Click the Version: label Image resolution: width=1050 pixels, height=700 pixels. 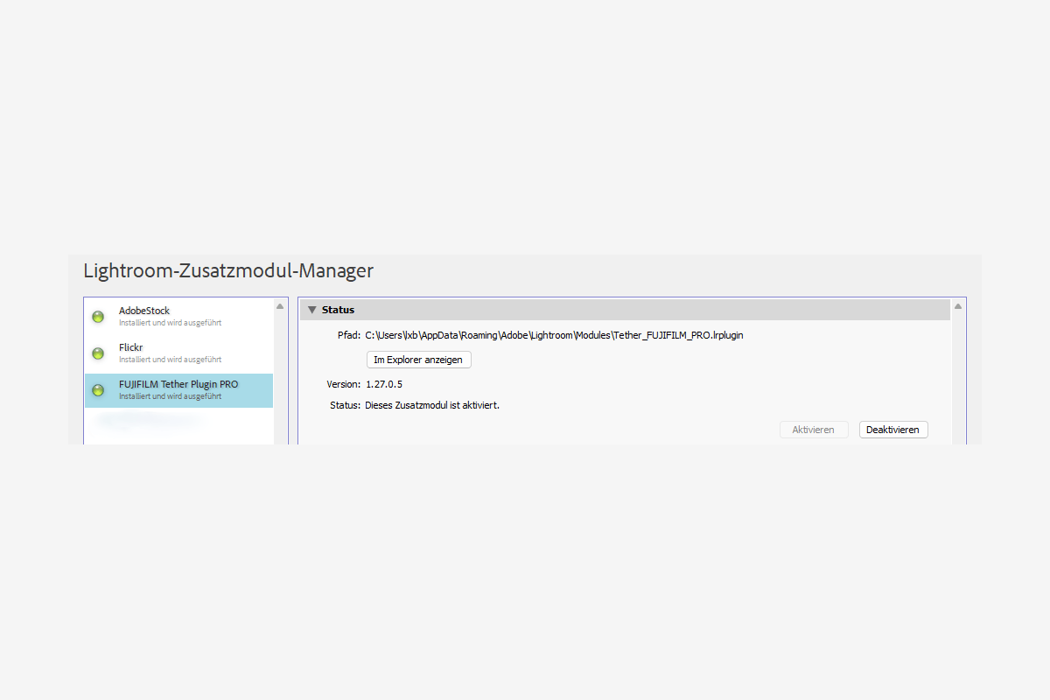[343, 384]
